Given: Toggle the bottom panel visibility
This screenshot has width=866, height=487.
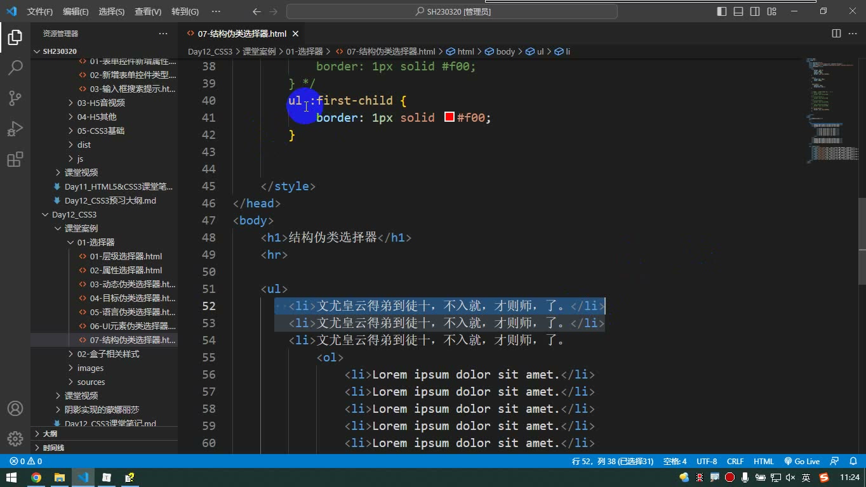Looking at the screenshot, I should 738,11.
